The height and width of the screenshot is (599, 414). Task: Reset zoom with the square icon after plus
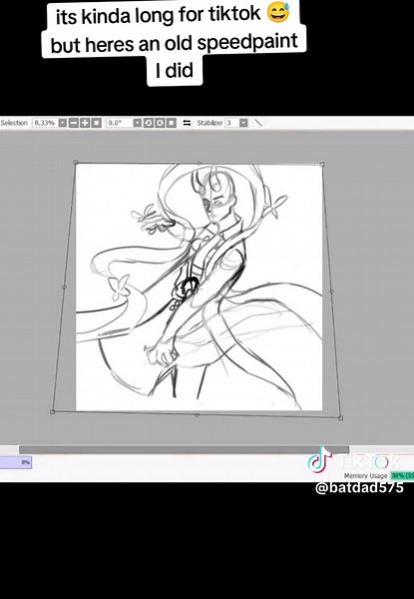(x=97, y=123)
